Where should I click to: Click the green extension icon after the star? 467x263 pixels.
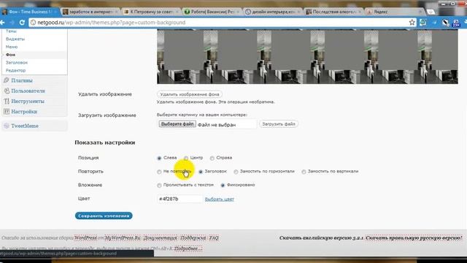click(422, 23)
